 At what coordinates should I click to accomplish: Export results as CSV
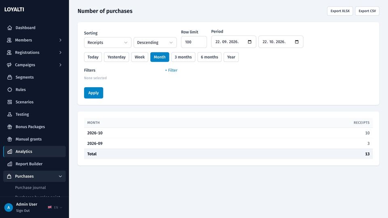click(367, 11)
